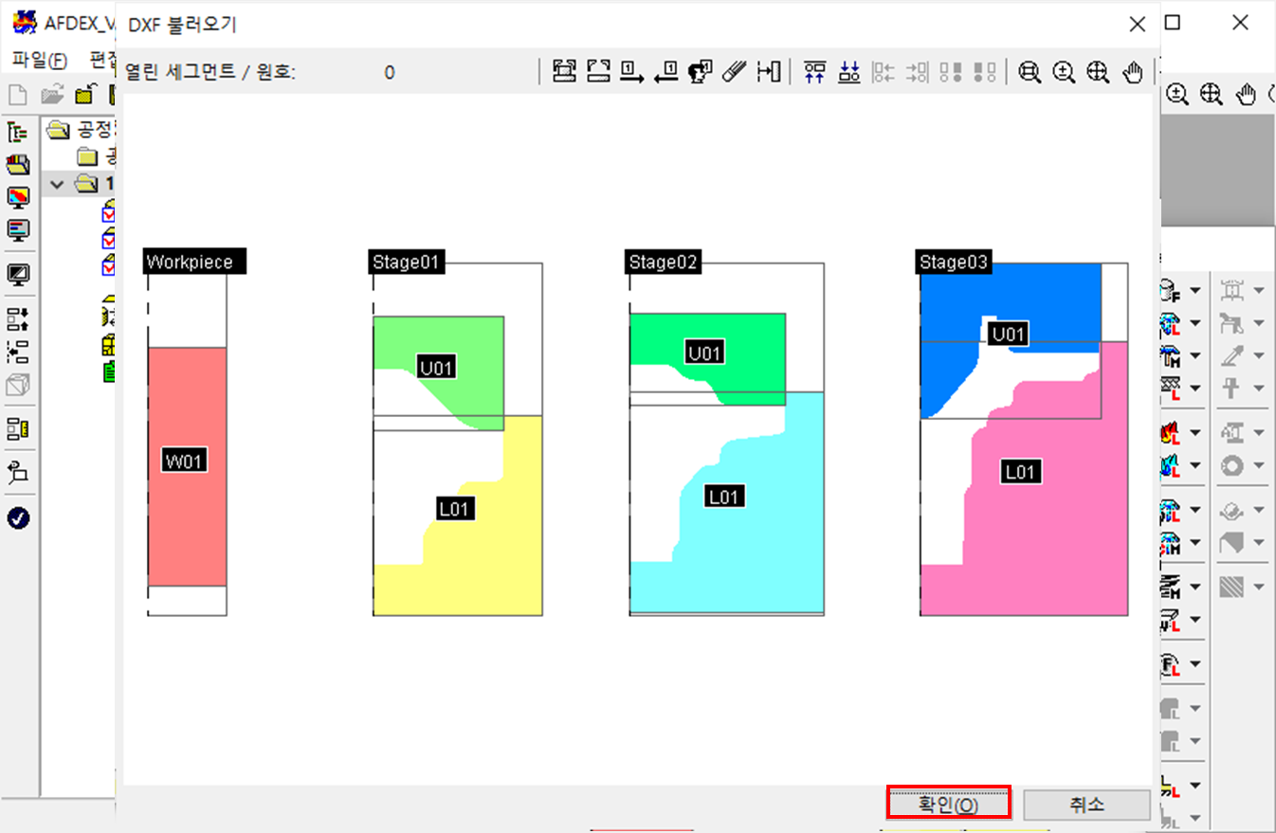
Task: Open dropdown arrow beside the circled F icon
Action: point(1194,663)
